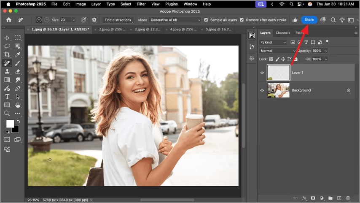Hide the Background layer eye icon
The image size is (360, 203).
coord(262,90)
